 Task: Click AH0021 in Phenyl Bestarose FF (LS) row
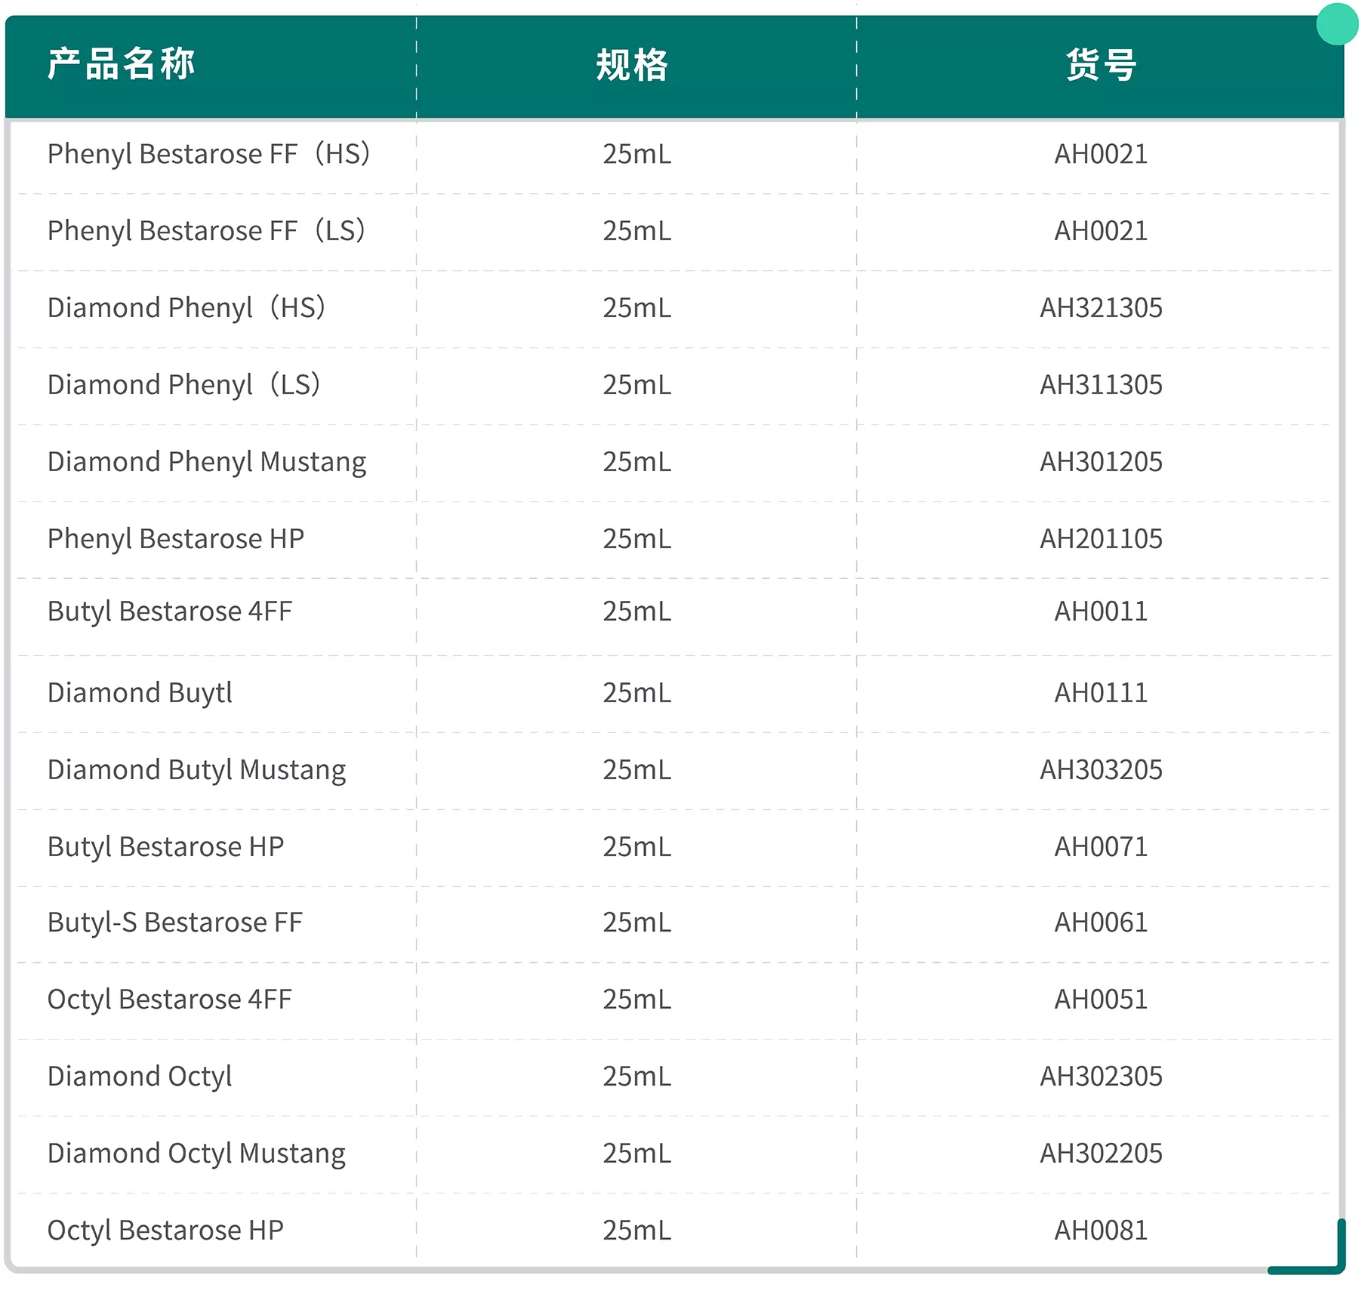click(1101, 231)
